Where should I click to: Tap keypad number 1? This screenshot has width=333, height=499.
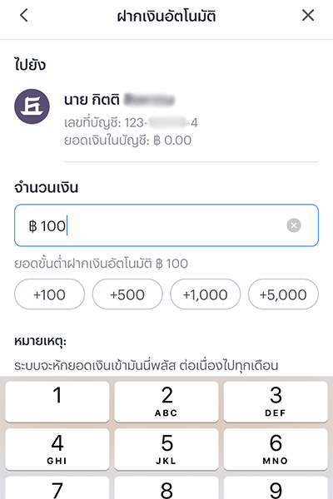click(x=57, y=402)
